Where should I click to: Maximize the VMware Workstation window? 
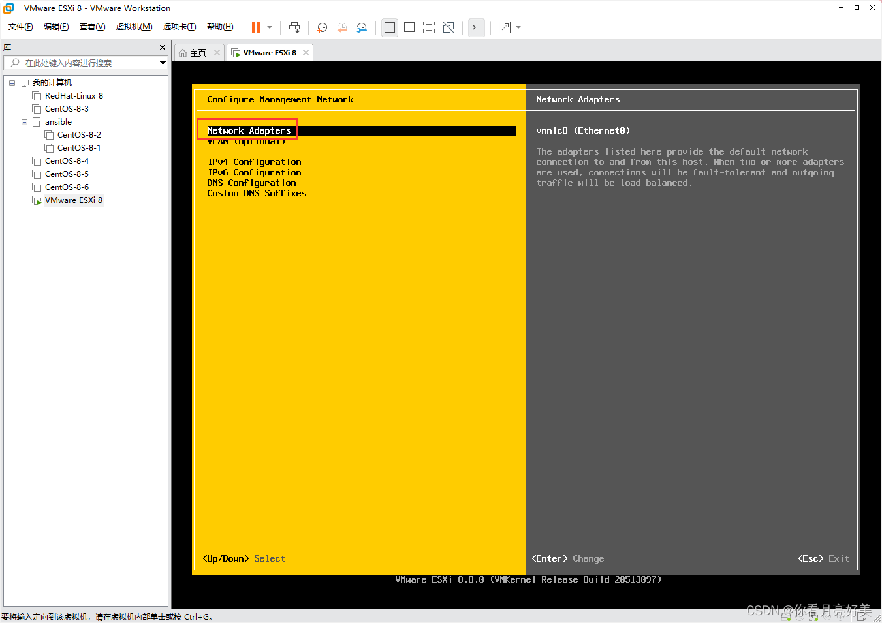pyautogui.click(x=857, y=8)
